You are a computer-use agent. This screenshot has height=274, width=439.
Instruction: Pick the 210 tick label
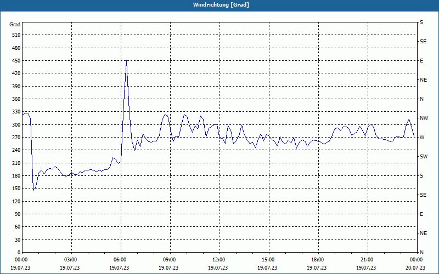click(16, 163)
